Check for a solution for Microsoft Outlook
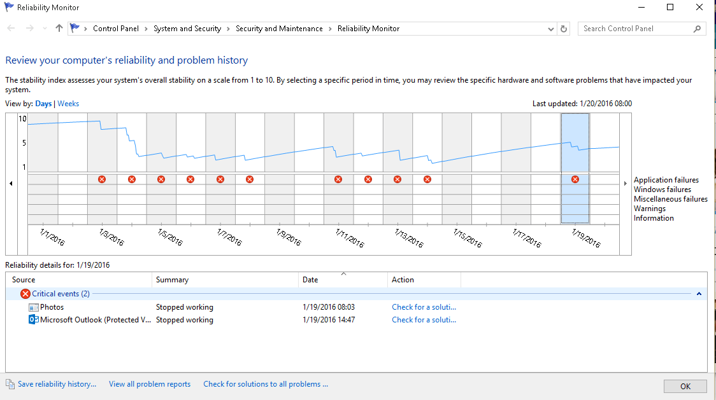716x400 pixels. point(424,320)
